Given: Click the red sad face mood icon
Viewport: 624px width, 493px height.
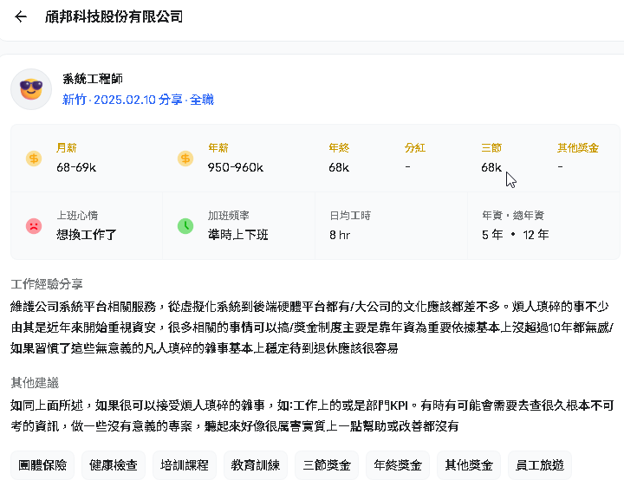Looking at the screenshot, I should tap(34, 226).
